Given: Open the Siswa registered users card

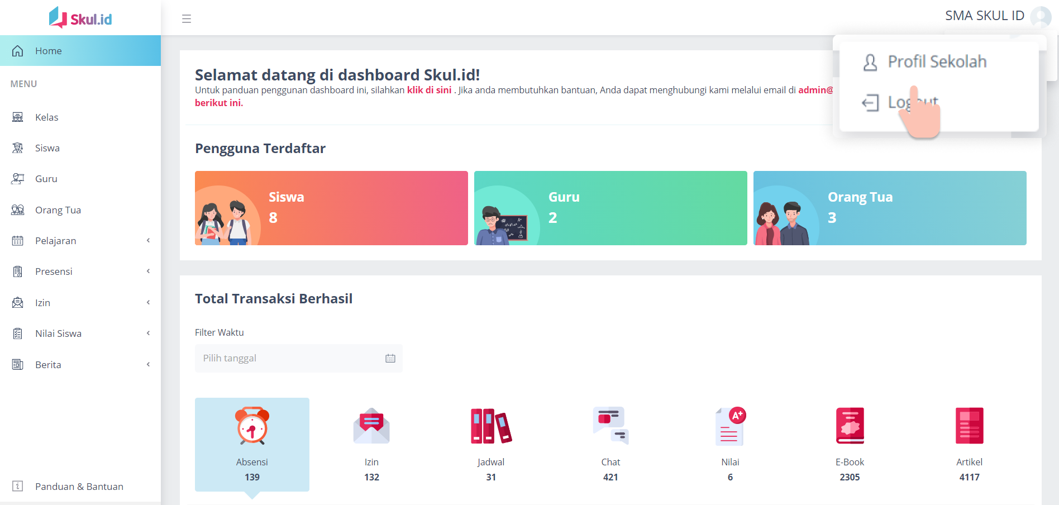Looking at the screenshot, I should coord(331,208).
